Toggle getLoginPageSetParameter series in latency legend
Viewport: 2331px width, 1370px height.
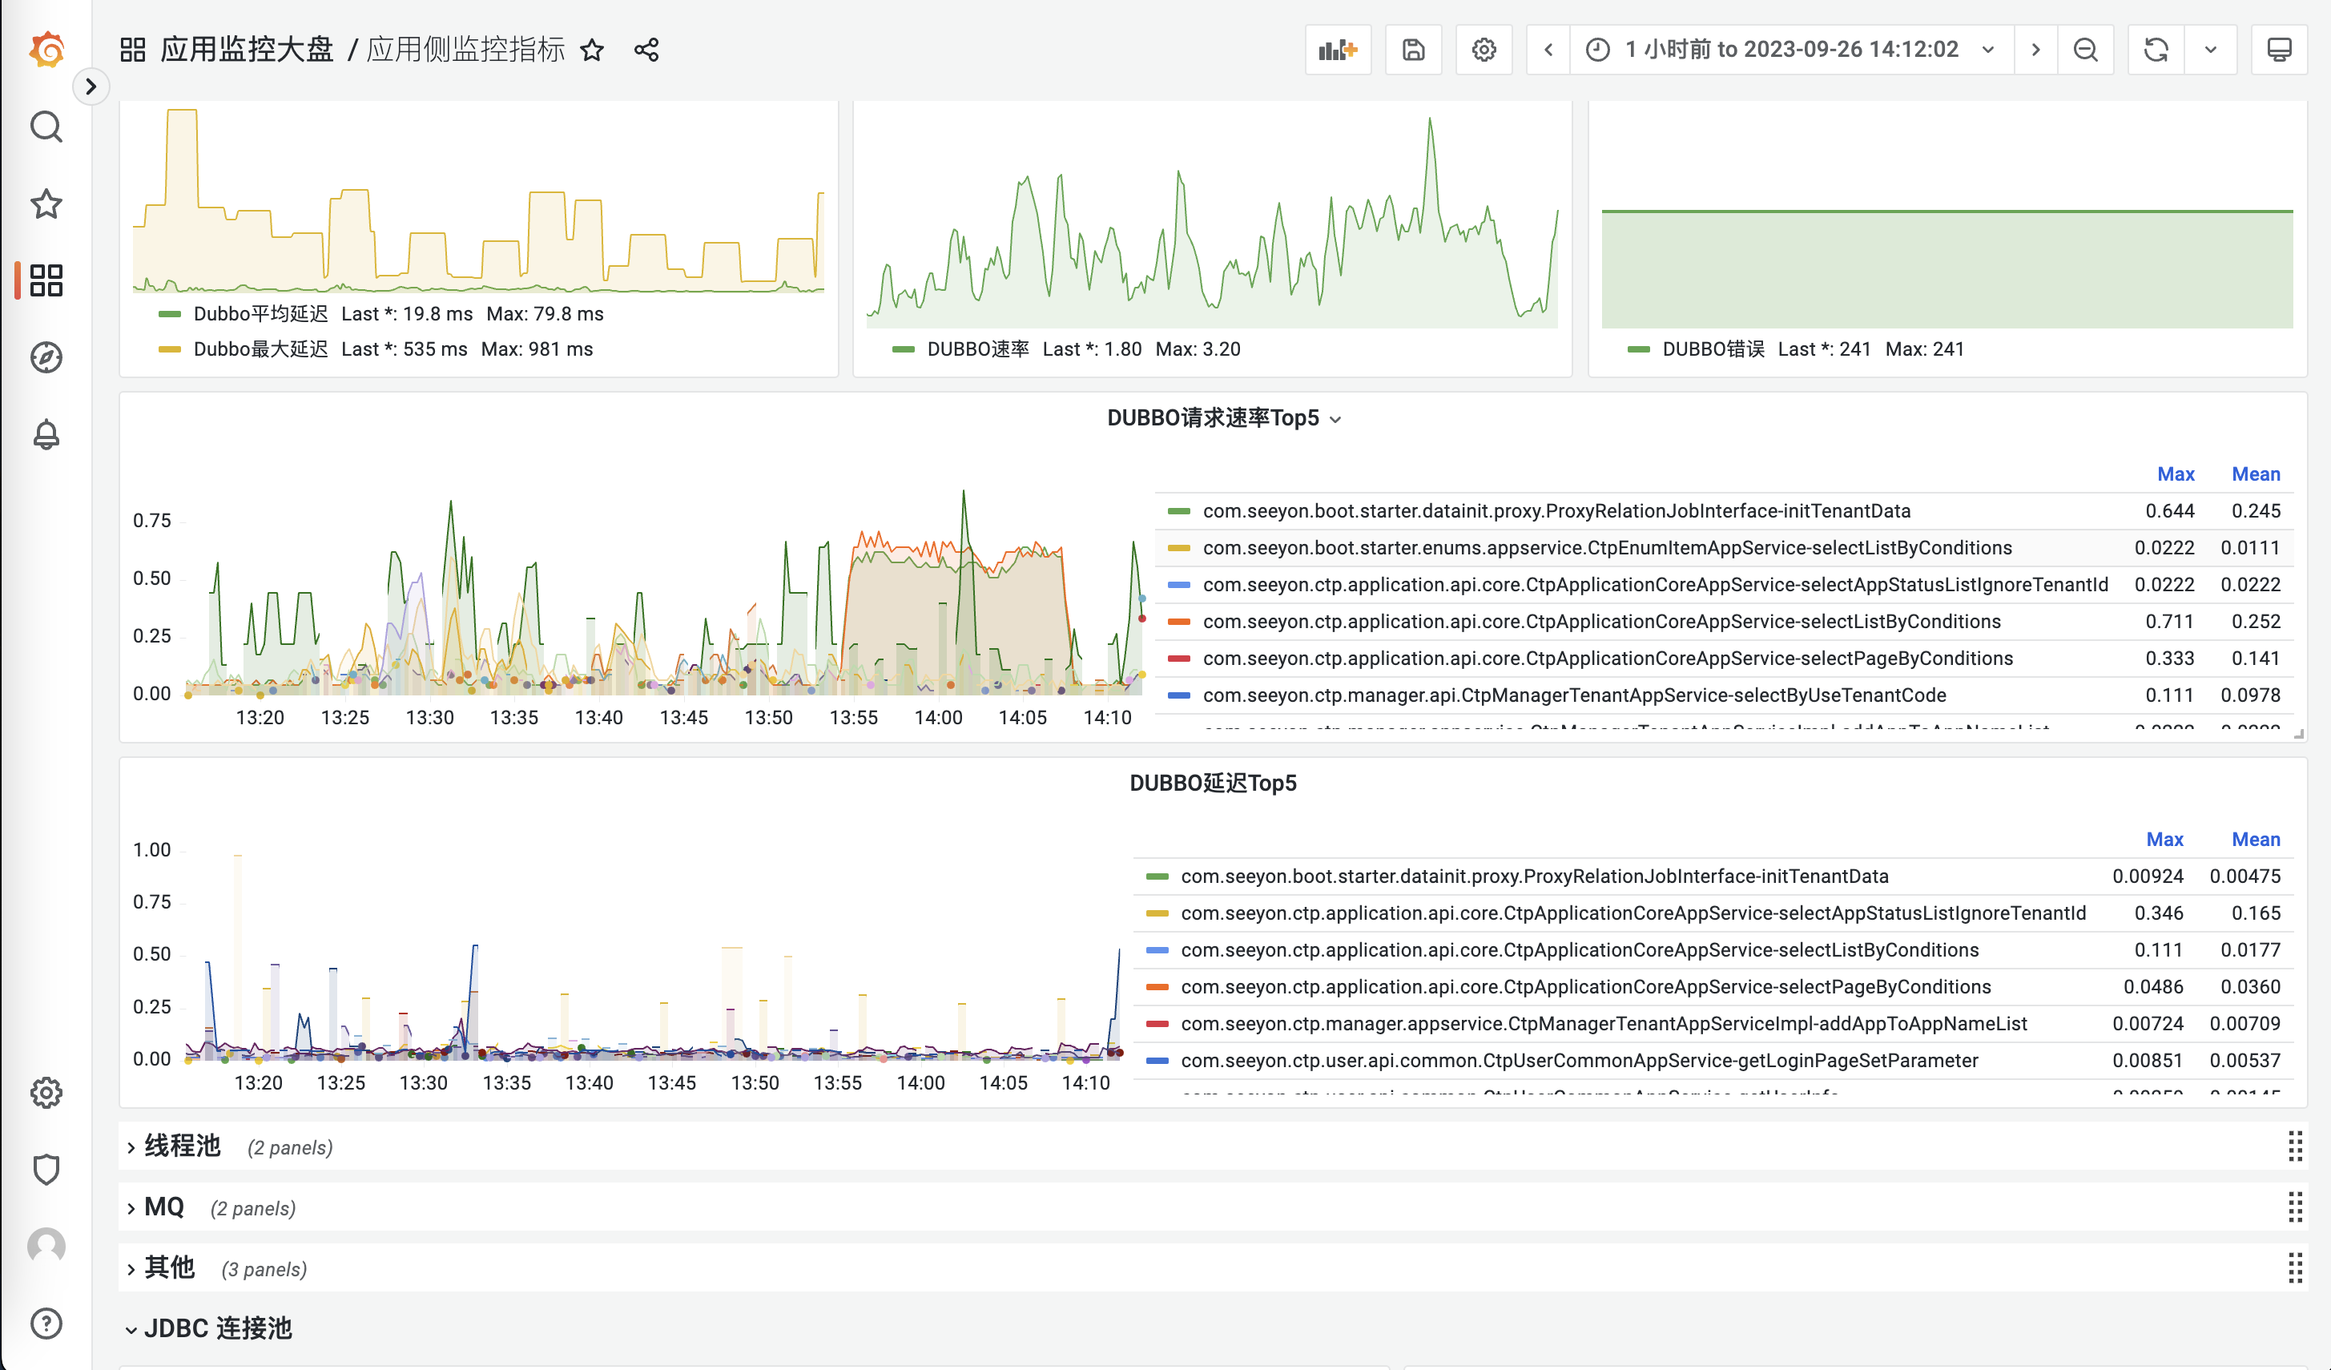pos(1579,1061)
